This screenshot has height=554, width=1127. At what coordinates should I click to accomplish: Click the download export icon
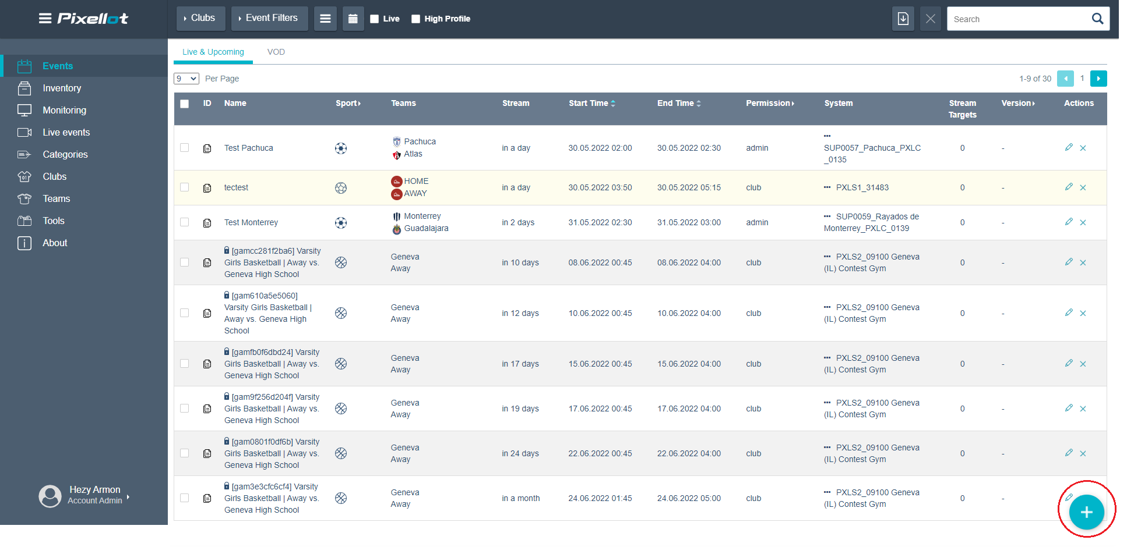(x=903, y=19)
